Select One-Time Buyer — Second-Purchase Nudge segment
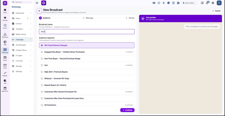225x116 pixels. click(x=87, y=58)
